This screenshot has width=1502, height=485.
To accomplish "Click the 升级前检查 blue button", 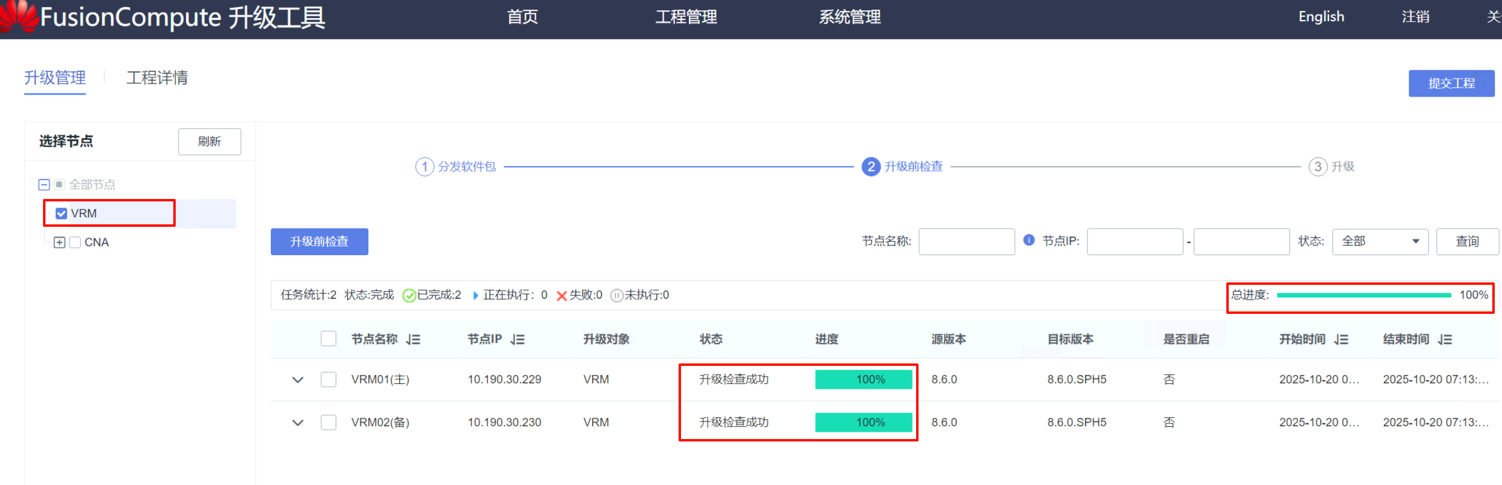I will click(x=319, y=241).
